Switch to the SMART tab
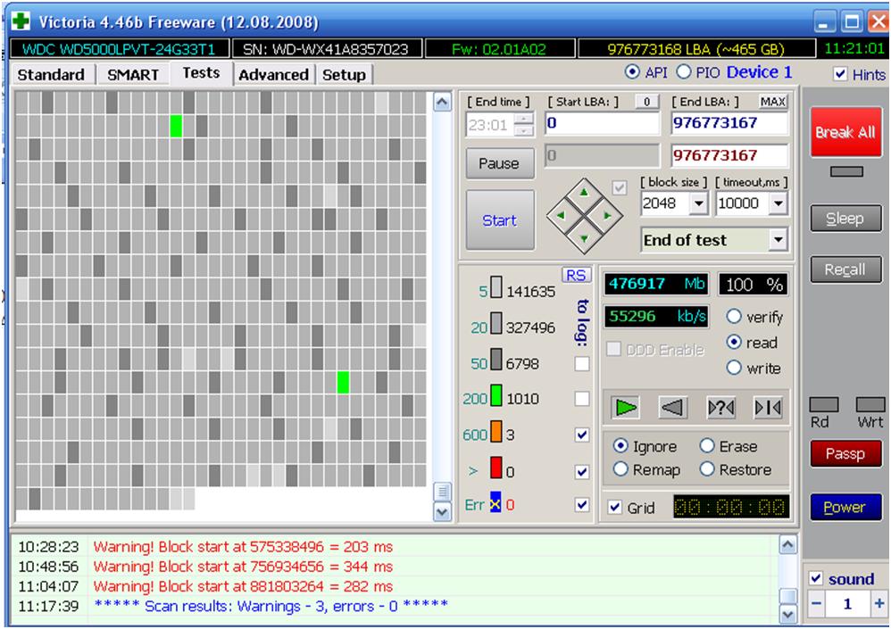Image resolution: width=891 pixels, height=629 pixels. [133, 75]
